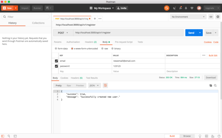The width and height of the screenshot is (222, 138).
Task: Focus the sidebar Filter field
Action: [x=26, y=17]
